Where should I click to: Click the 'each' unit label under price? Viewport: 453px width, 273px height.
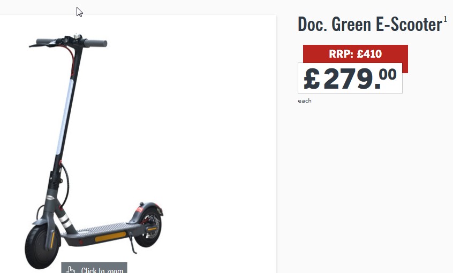pyautogui.click(x=305, y=100)
